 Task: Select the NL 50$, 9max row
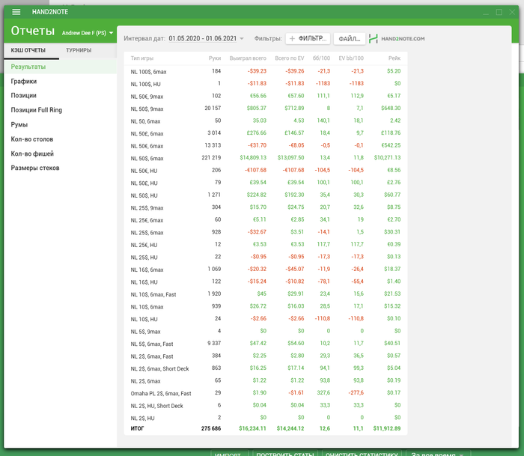coord(265,109)
